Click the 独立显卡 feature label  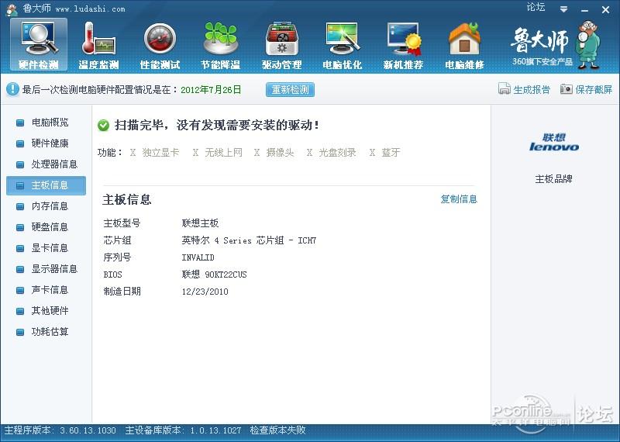click(160, 152)
